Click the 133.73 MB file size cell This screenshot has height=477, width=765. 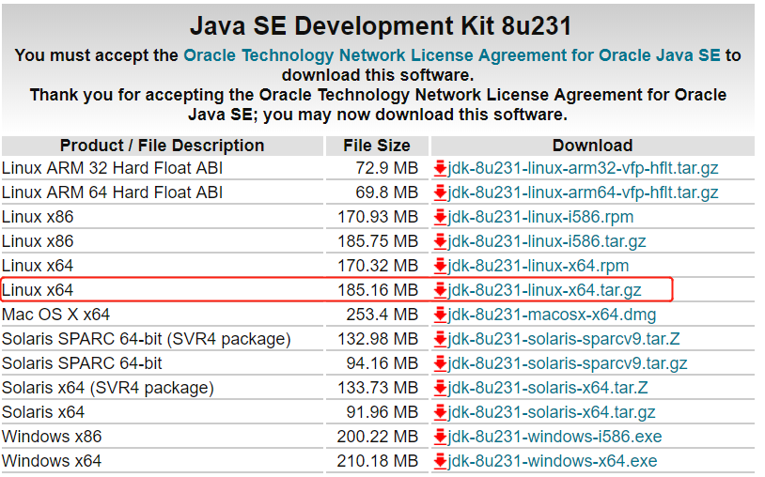pyautogui.click(x=378, y=388)
